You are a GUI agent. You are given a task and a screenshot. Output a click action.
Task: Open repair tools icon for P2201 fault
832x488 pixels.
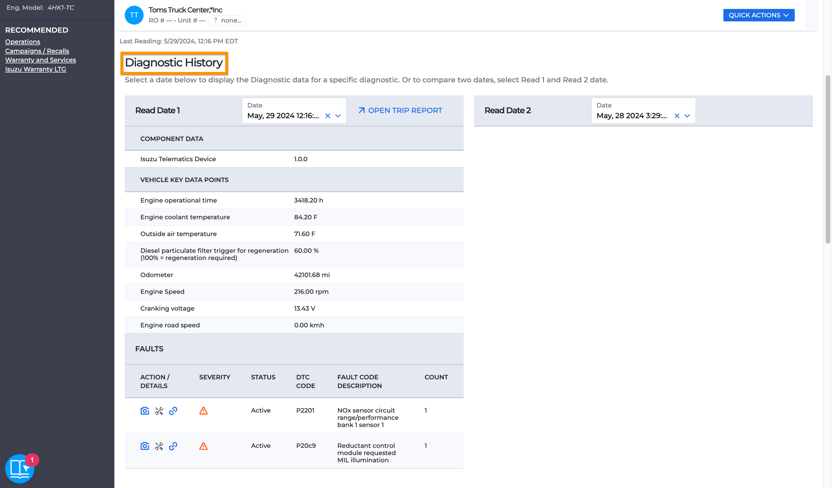point(159,411)
